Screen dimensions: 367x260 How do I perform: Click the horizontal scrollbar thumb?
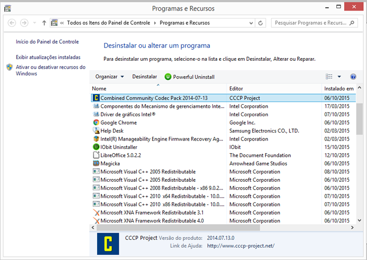(178, 227)
